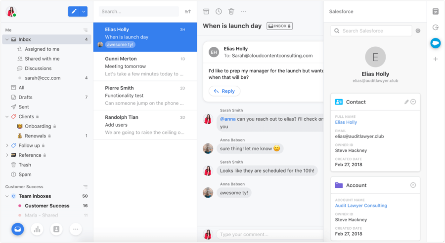Collapse Team inboxes group
The image size is (445, 243).
tap(7, 196)
